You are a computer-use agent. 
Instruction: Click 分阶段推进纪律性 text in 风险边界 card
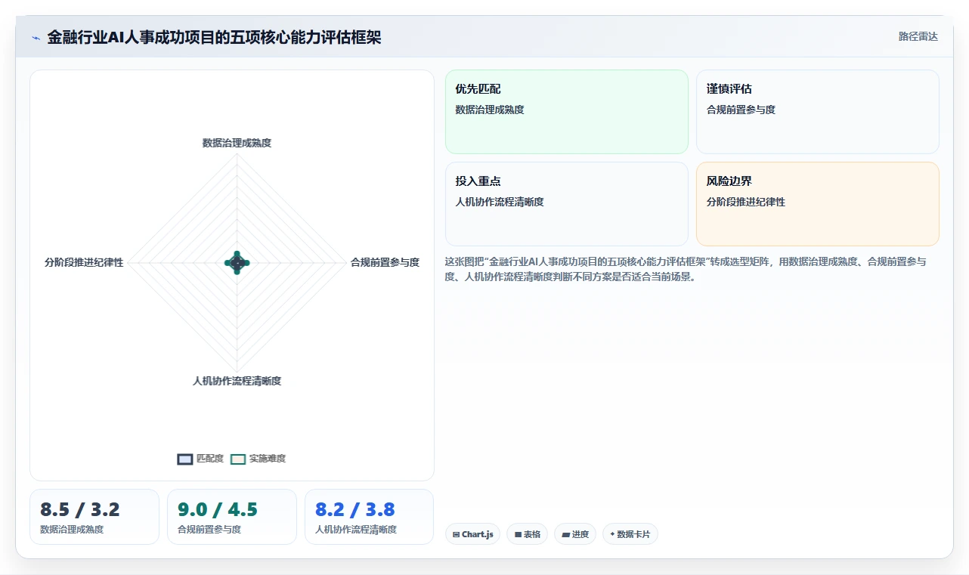[746, 202]
